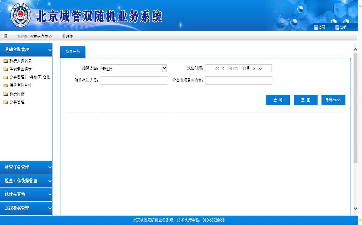
Task: Click the 首页 home icon
Action: pos(316,27)
